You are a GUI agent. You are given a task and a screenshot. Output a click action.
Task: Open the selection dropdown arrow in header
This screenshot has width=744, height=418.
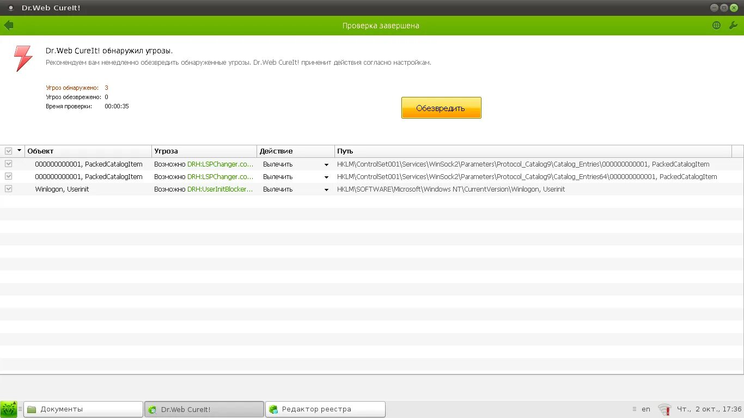20,151
